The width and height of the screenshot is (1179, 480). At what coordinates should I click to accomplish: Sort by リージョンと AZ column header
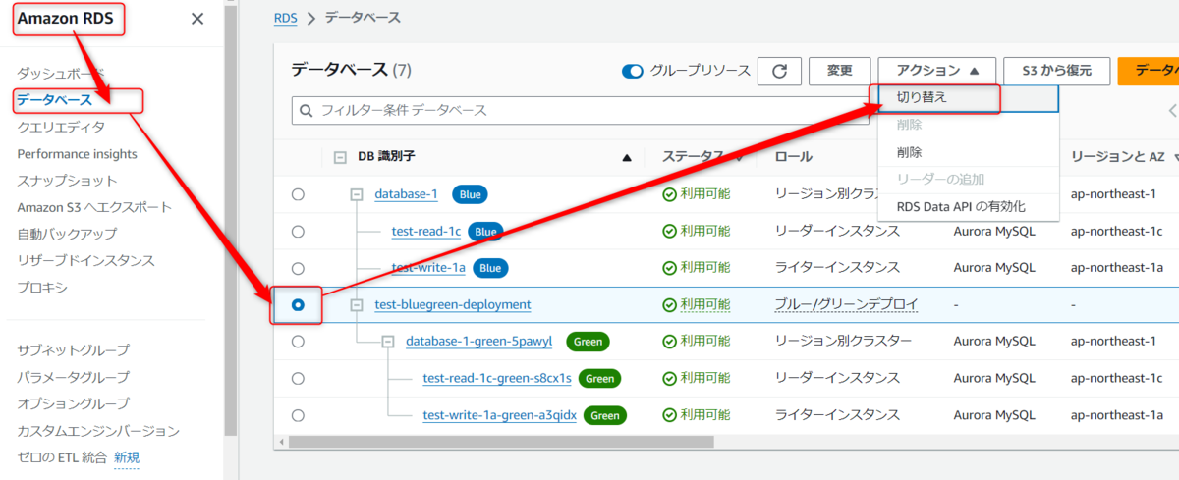point(1118,157)
